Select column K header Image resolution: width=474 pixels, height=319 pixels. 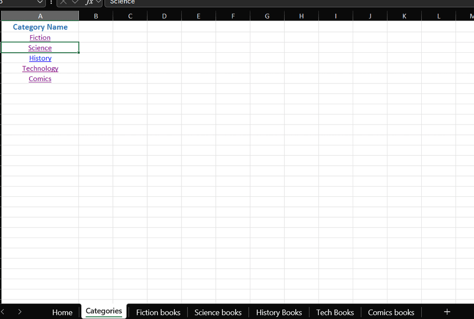click(404, 16)
